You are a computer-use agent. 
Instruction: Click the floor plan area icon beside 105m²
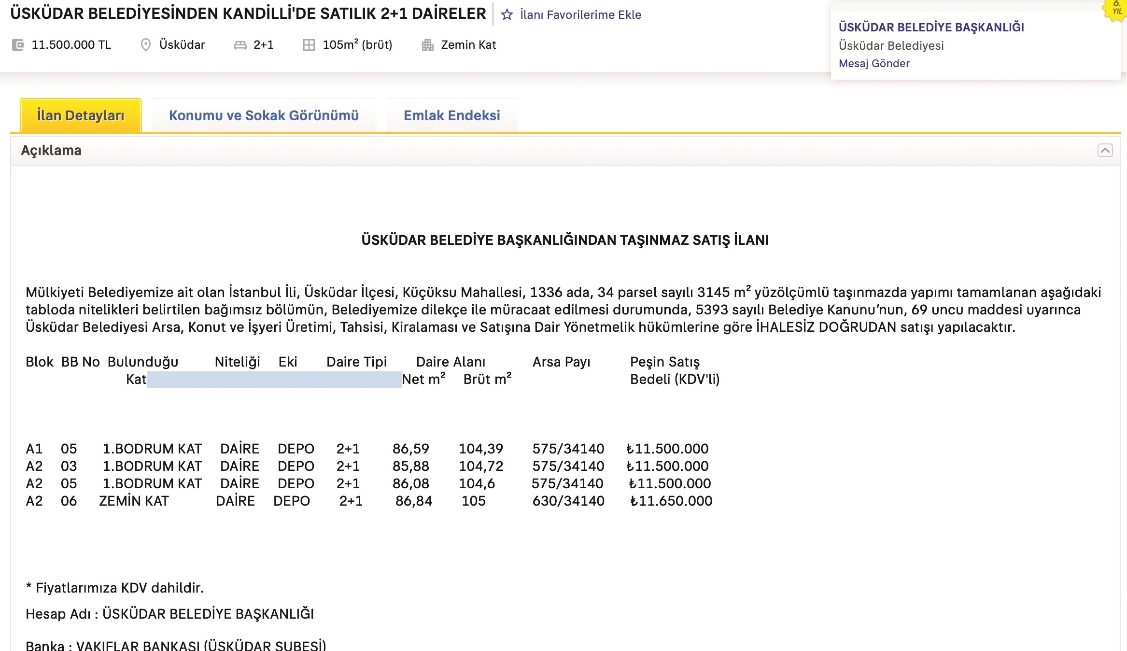click(x=309, y=45)
